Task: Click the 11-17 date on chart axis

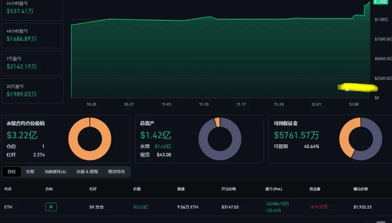Action: click(x=241, y=104)
